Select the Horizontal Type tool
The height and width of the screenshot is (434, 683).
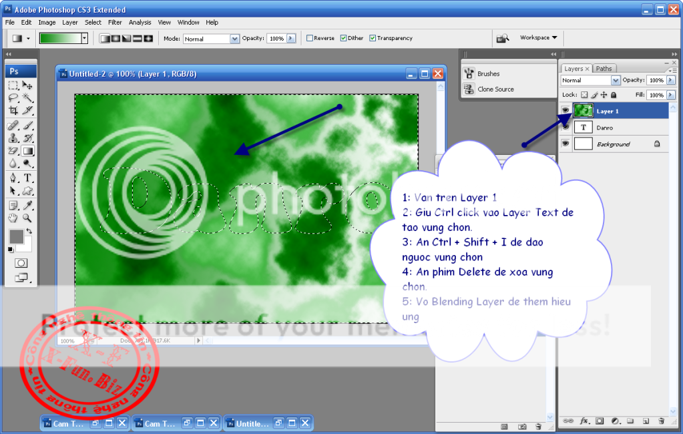coord(27,178)
